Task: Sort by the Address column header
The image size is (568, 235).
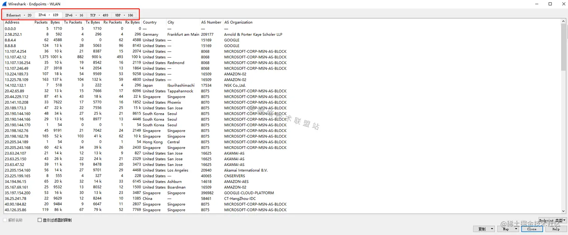Action: tap(18, 22)
